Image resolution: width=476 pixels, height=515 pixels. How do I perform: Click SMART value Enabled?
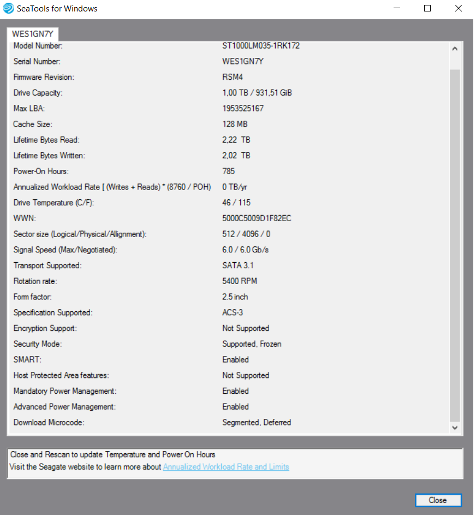(235, 360)
